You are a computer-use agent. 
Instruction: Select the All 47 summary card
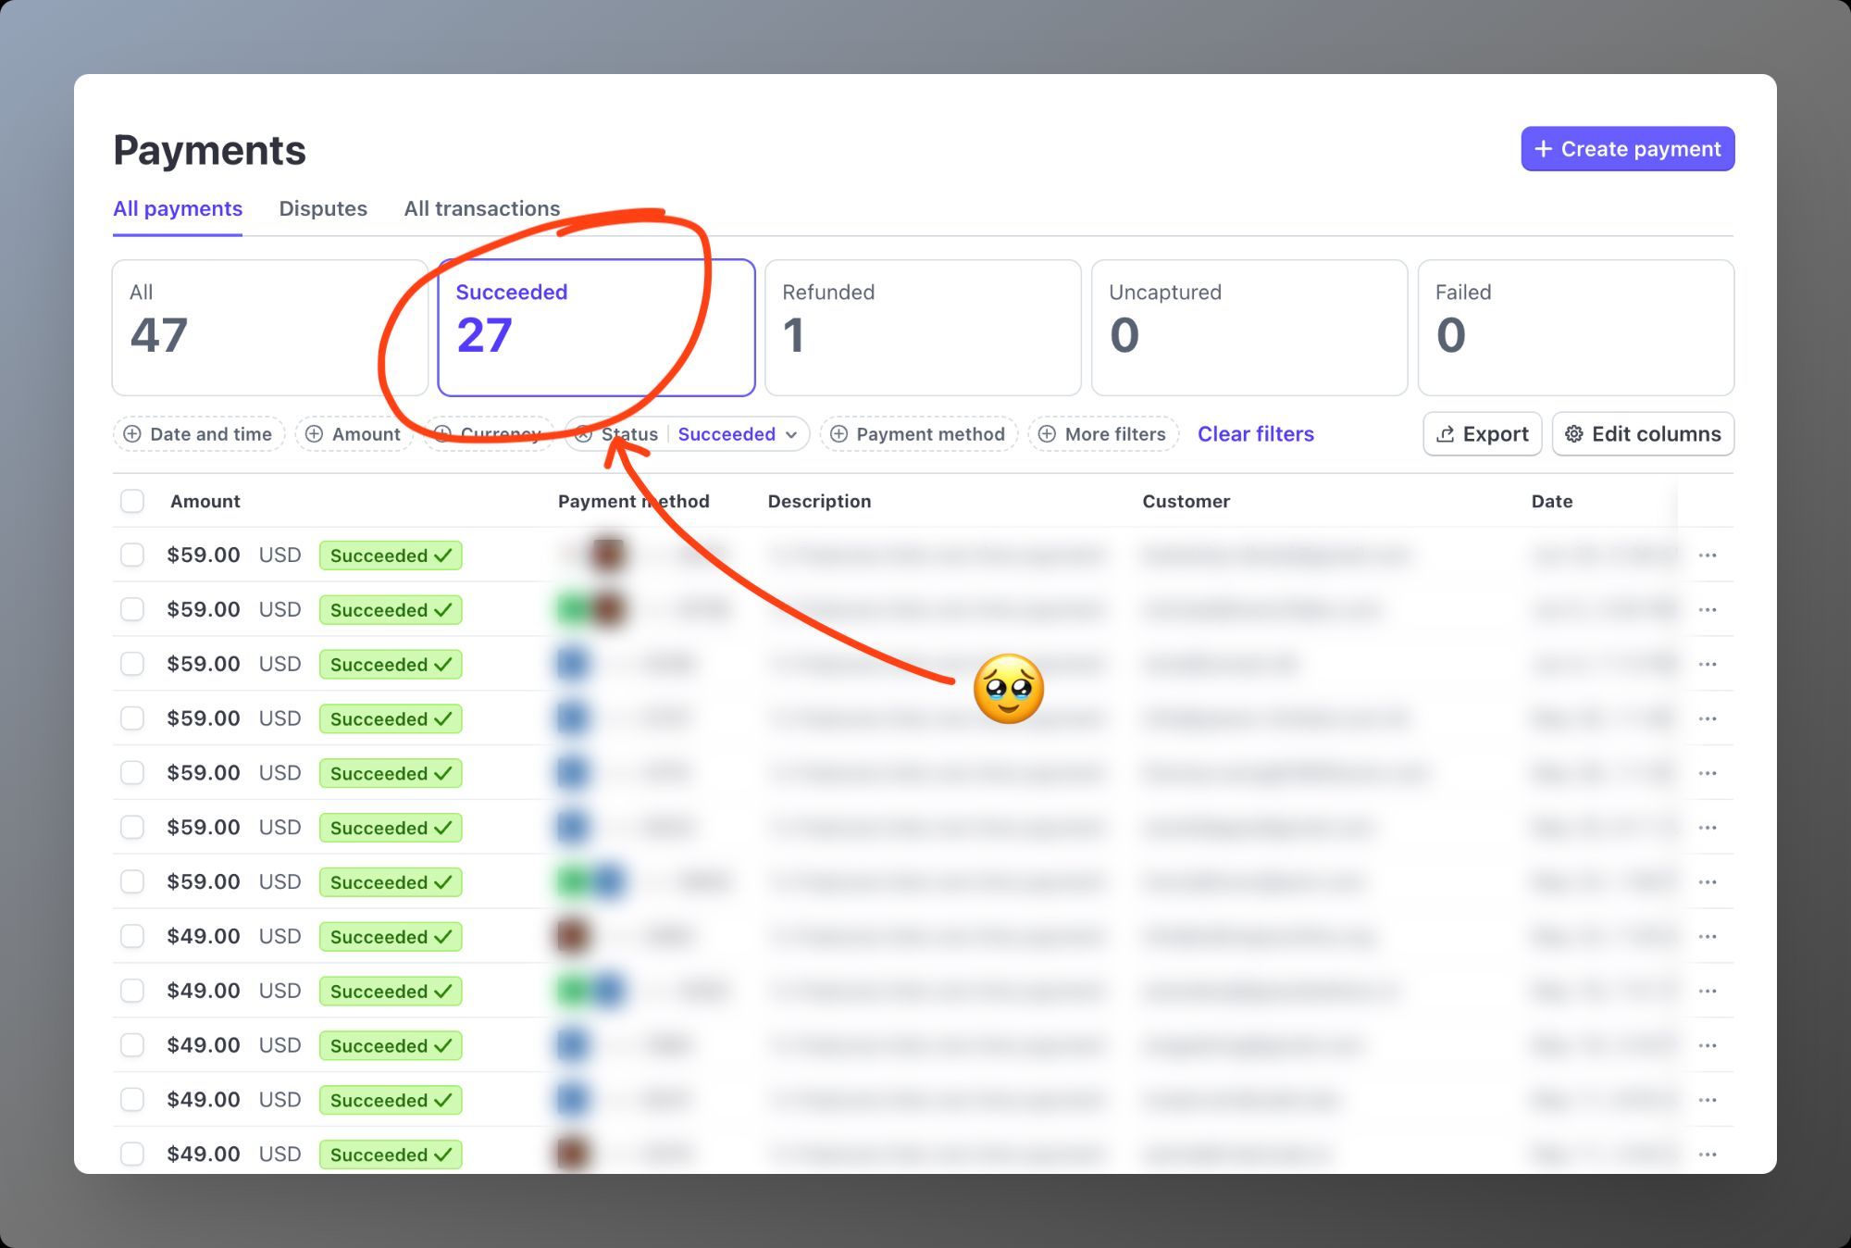[269, 328]
